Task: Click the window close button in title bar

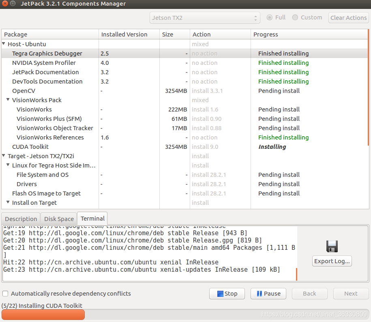Action: coord(5,4)
